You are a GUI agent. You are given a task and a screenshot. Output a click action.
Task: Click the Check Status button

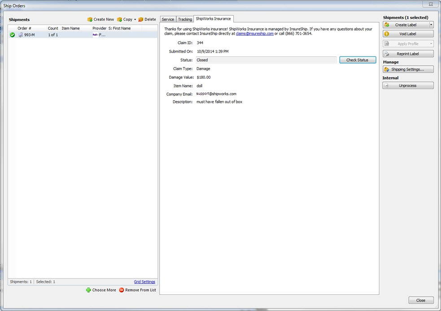tap(358, 60)
